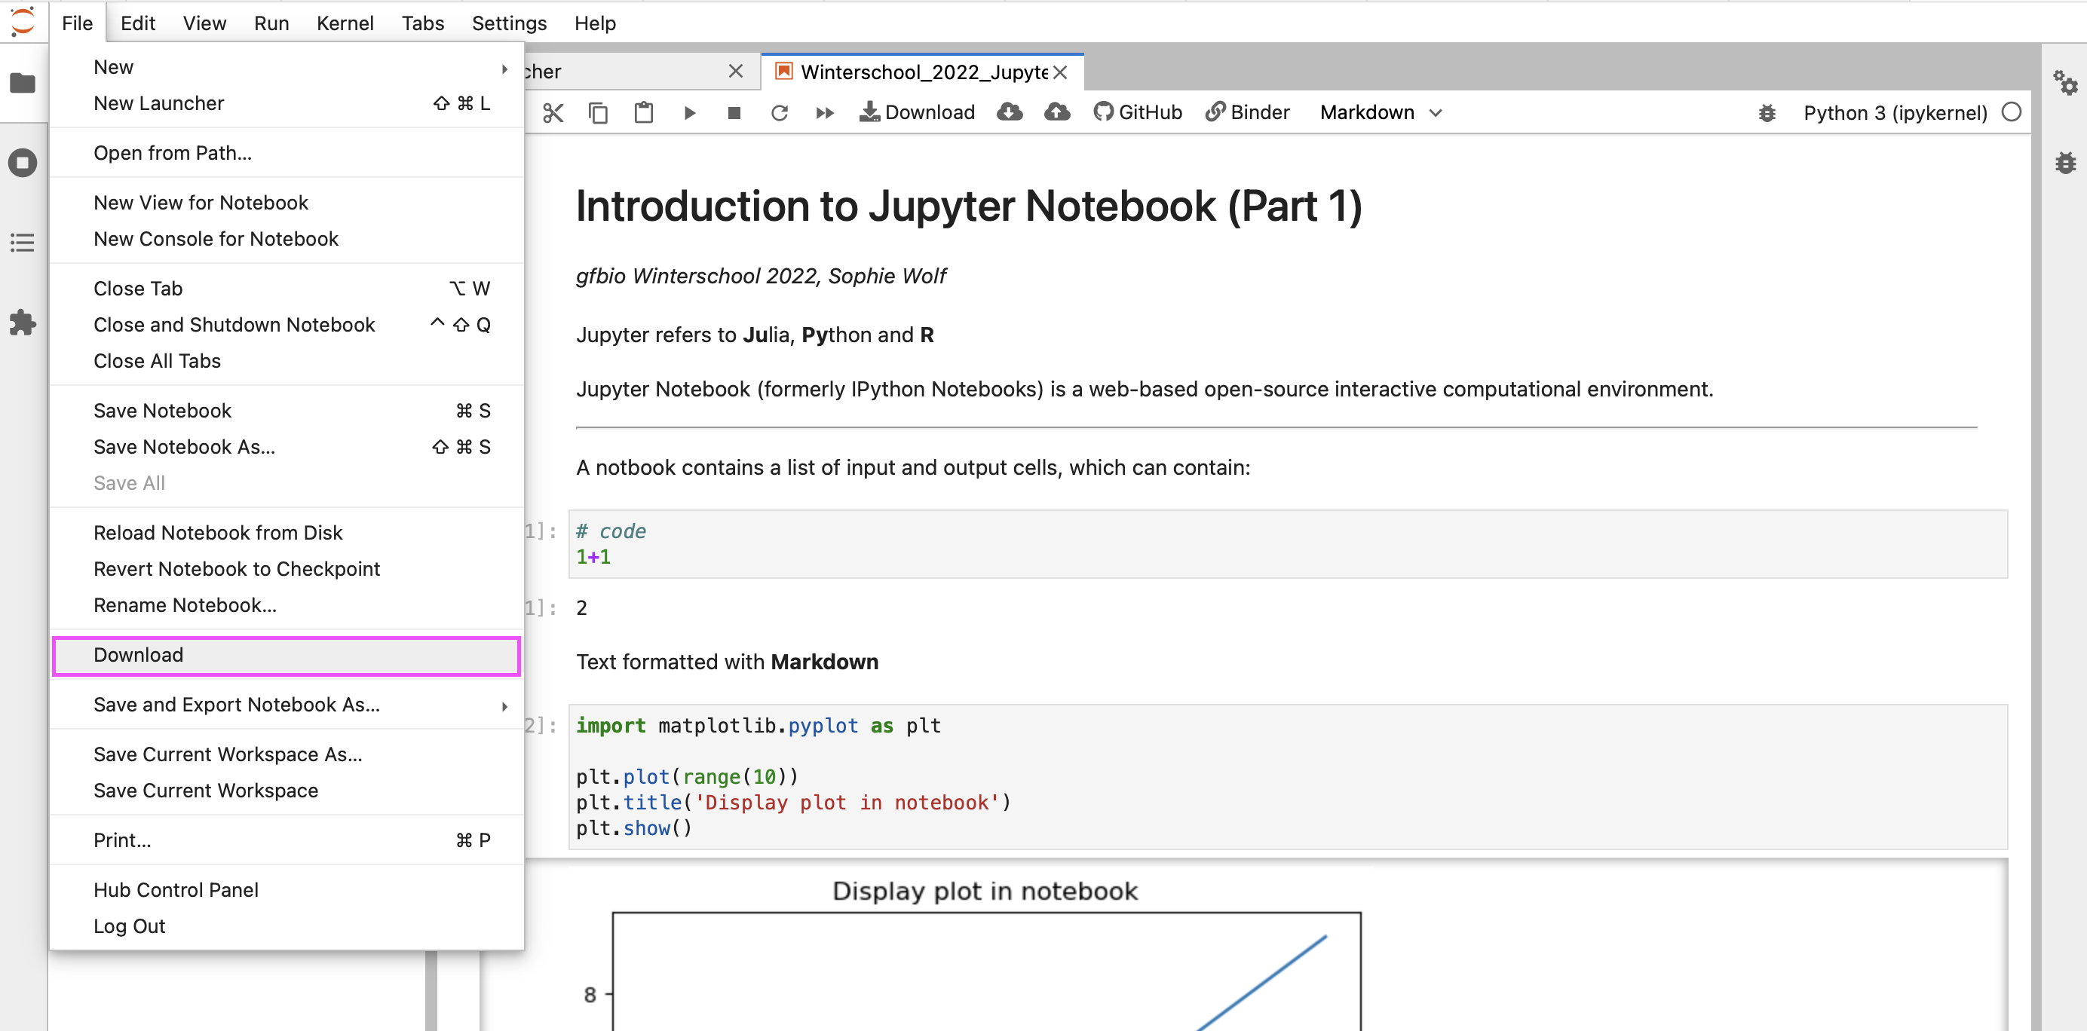Screen dimensions: 2087x1031
Task: Click Save Notebook in File menu
Action: tap(287, 411)
